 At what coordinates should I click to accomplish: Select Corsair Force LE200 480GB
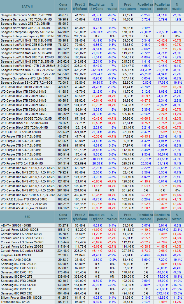point(20,230)
